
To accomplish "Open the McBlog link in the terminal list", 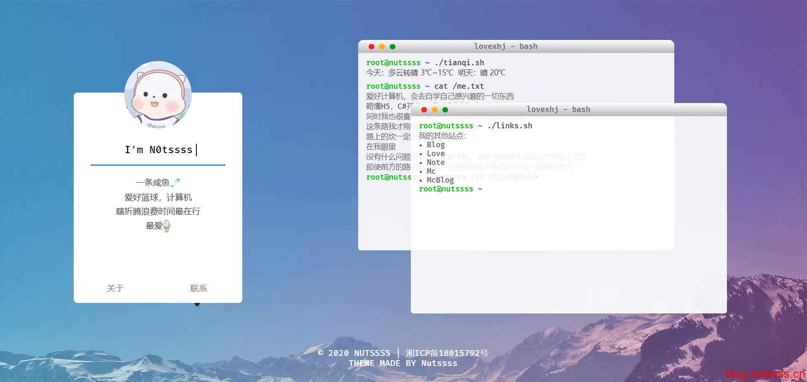I will click(x=440, y=180).
